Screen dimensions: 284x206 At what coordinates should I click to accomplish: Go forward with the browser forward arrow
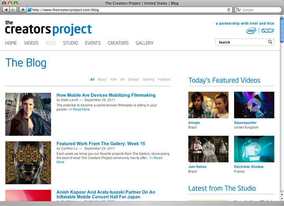tap(13, 10)
